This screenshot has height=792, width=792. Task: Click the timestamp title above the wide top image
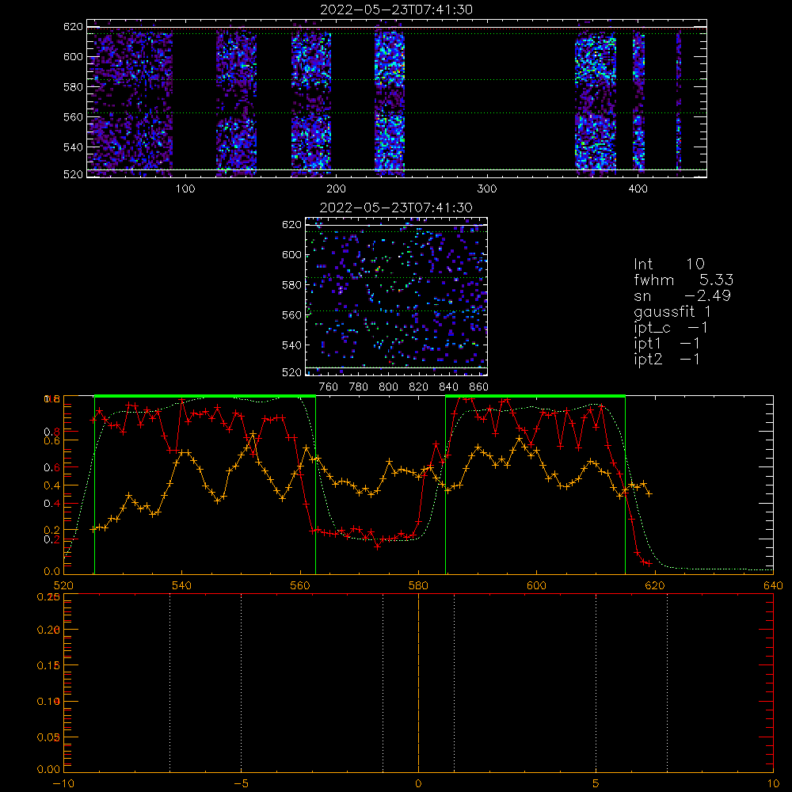coord(396,10)
